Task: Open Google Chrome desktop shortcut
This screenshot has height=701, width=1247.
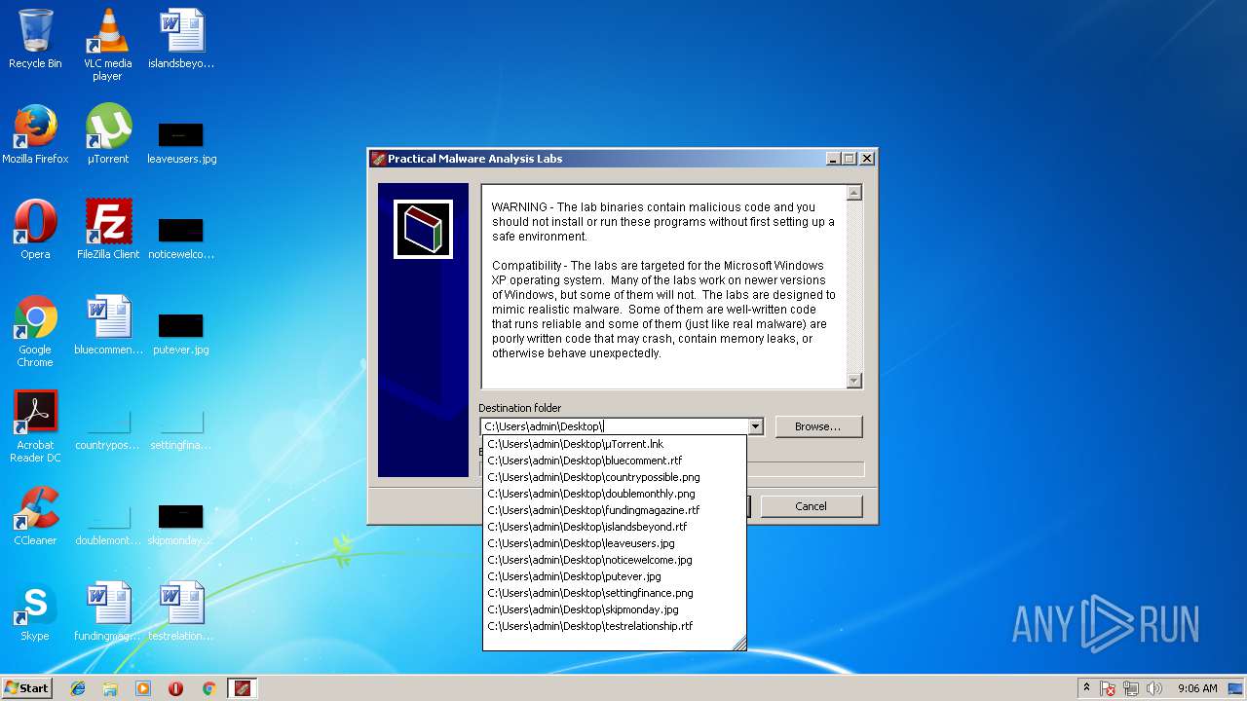Action: [35, 331]
